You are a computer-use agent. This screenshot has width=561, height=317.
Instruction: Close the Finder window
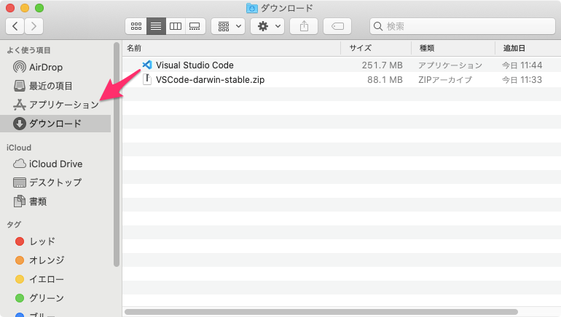pyautogui.click(x=10, y=8)
